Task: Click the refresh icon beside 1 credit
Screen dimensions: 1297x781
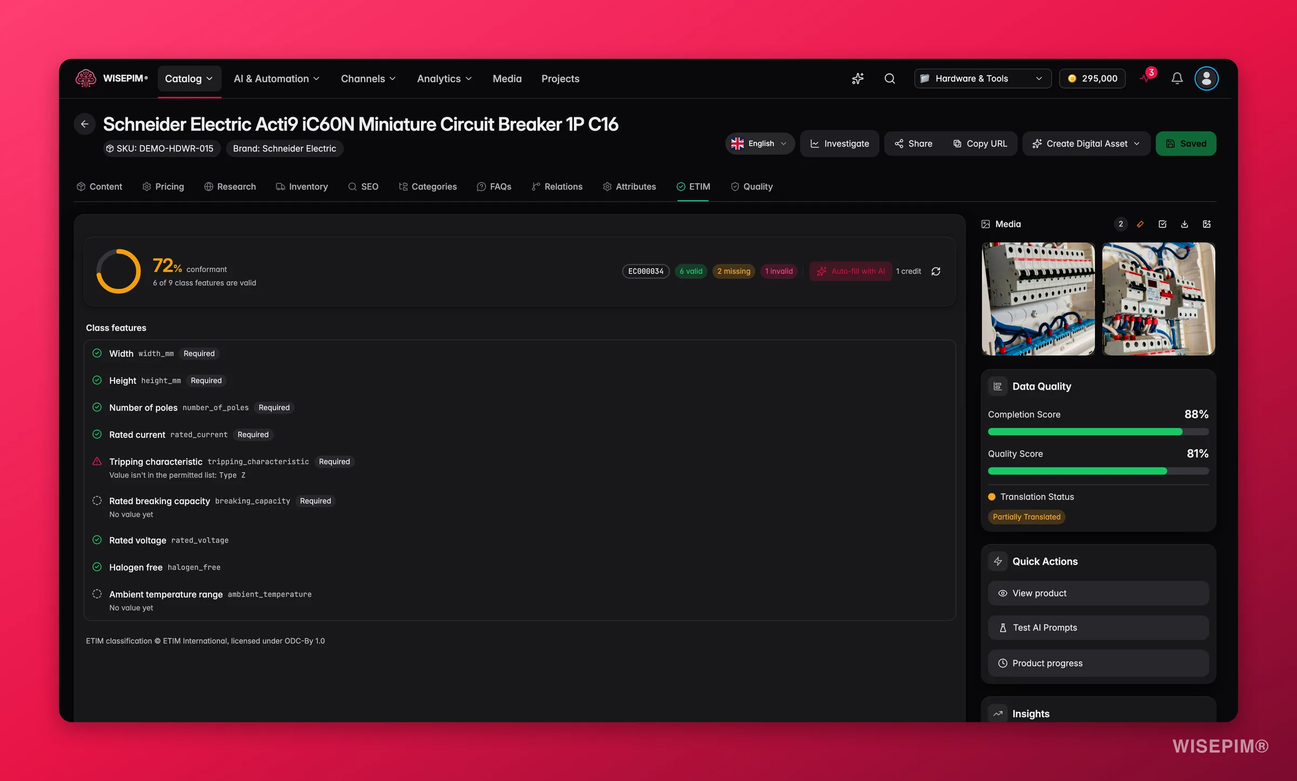Action: [x=936, y=271]
